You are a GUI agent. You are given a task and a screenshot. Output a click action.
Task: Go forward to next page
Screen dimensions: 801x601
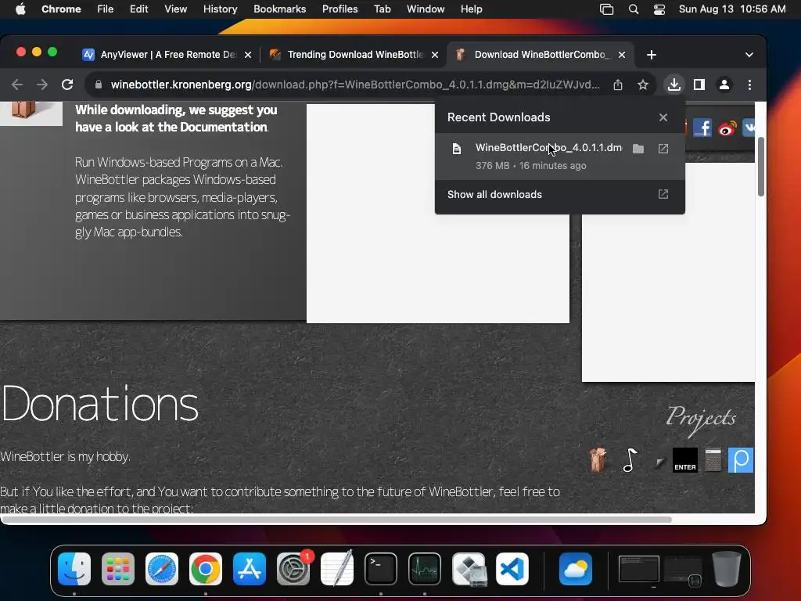point(42,85)
